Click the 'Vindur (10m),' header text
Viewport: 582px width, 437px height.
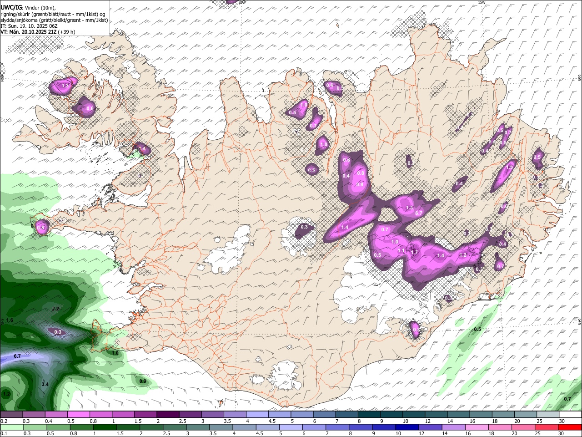point(39,8)
